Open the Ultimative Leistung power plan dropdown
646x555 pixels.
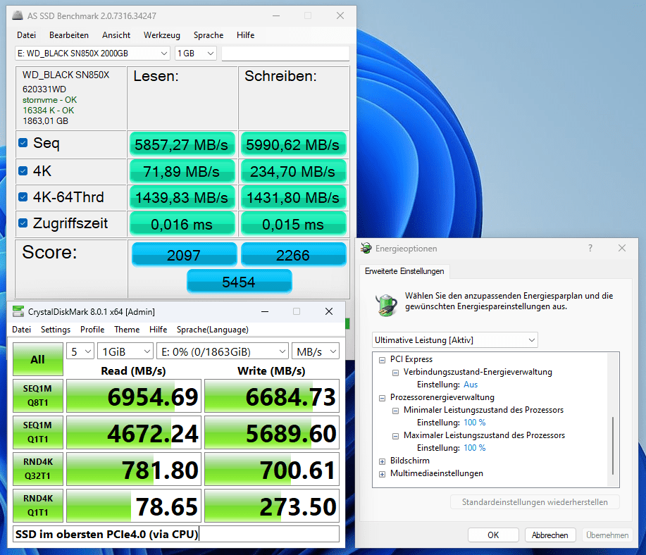455,340
